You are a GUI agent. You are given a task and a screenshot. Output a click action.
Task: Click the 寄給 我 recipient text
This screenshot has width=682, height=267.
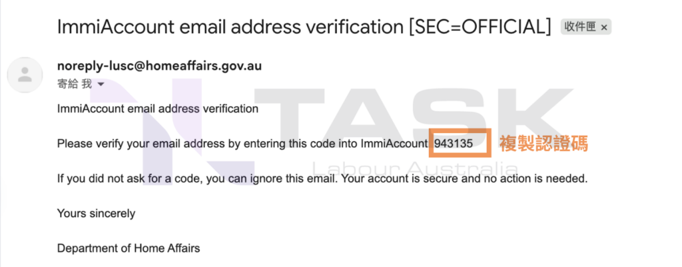coord(75,84)
